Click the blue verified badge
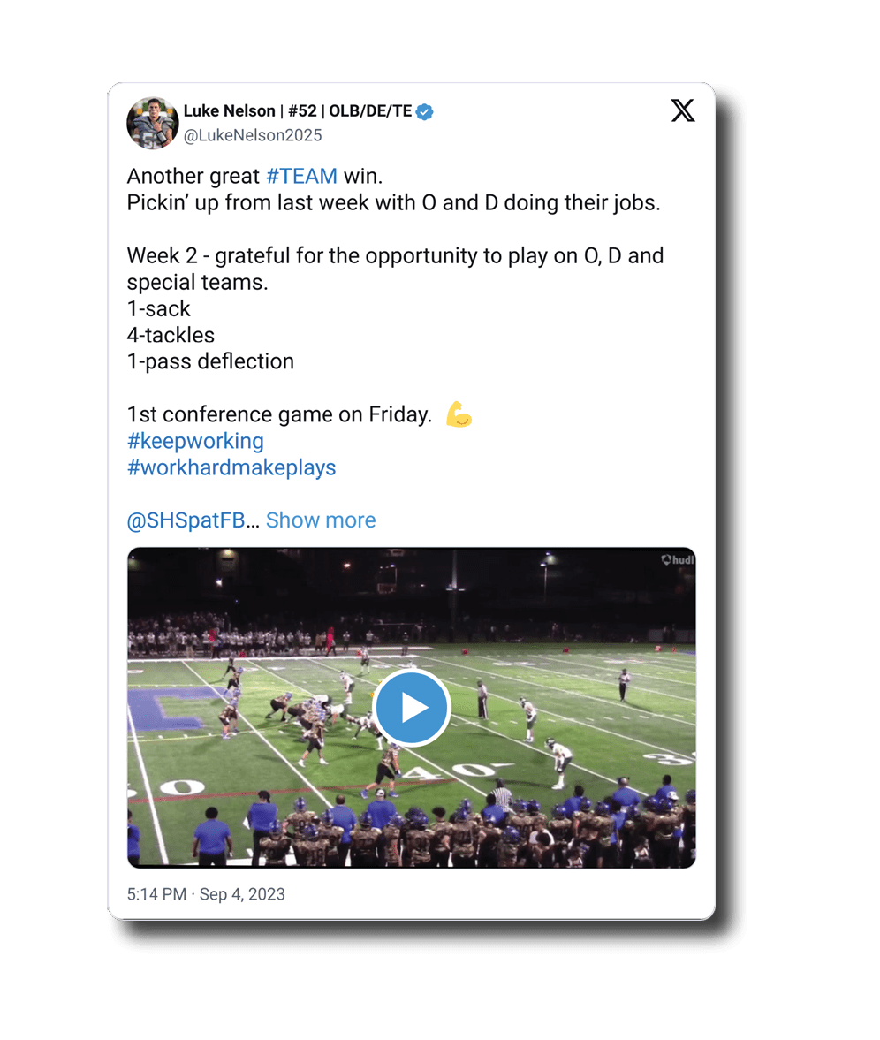 pyautogui.click(x=425, y=111)
